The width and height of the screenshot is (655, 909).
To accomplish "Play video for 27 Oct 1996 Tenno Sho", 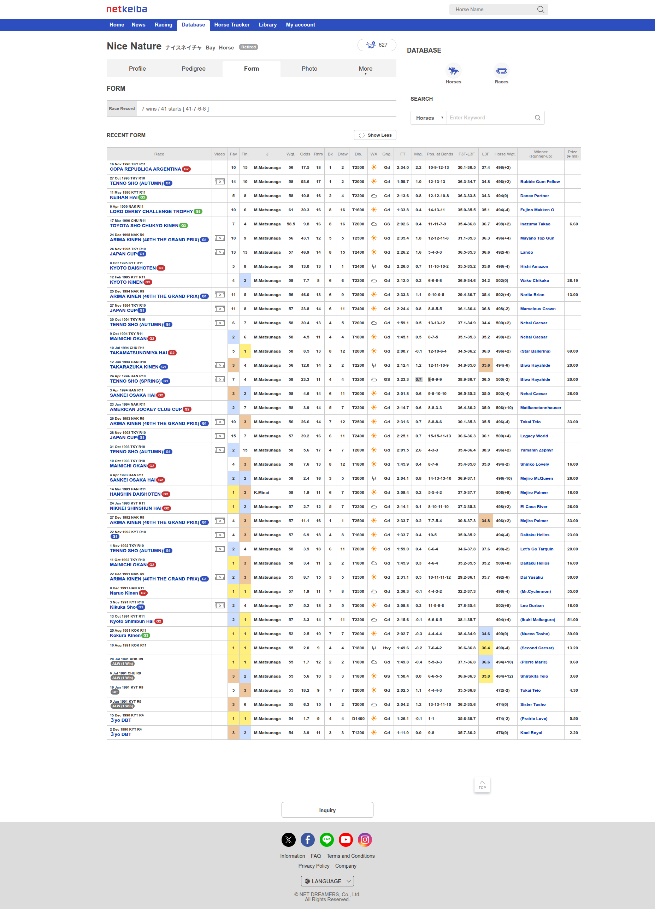I will [220, 182].
